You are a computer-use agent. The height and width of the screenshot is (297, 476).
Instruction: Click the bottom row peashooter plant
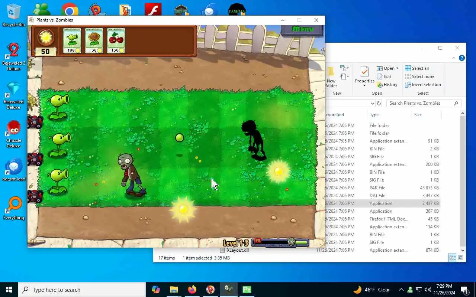coord(59,181)
